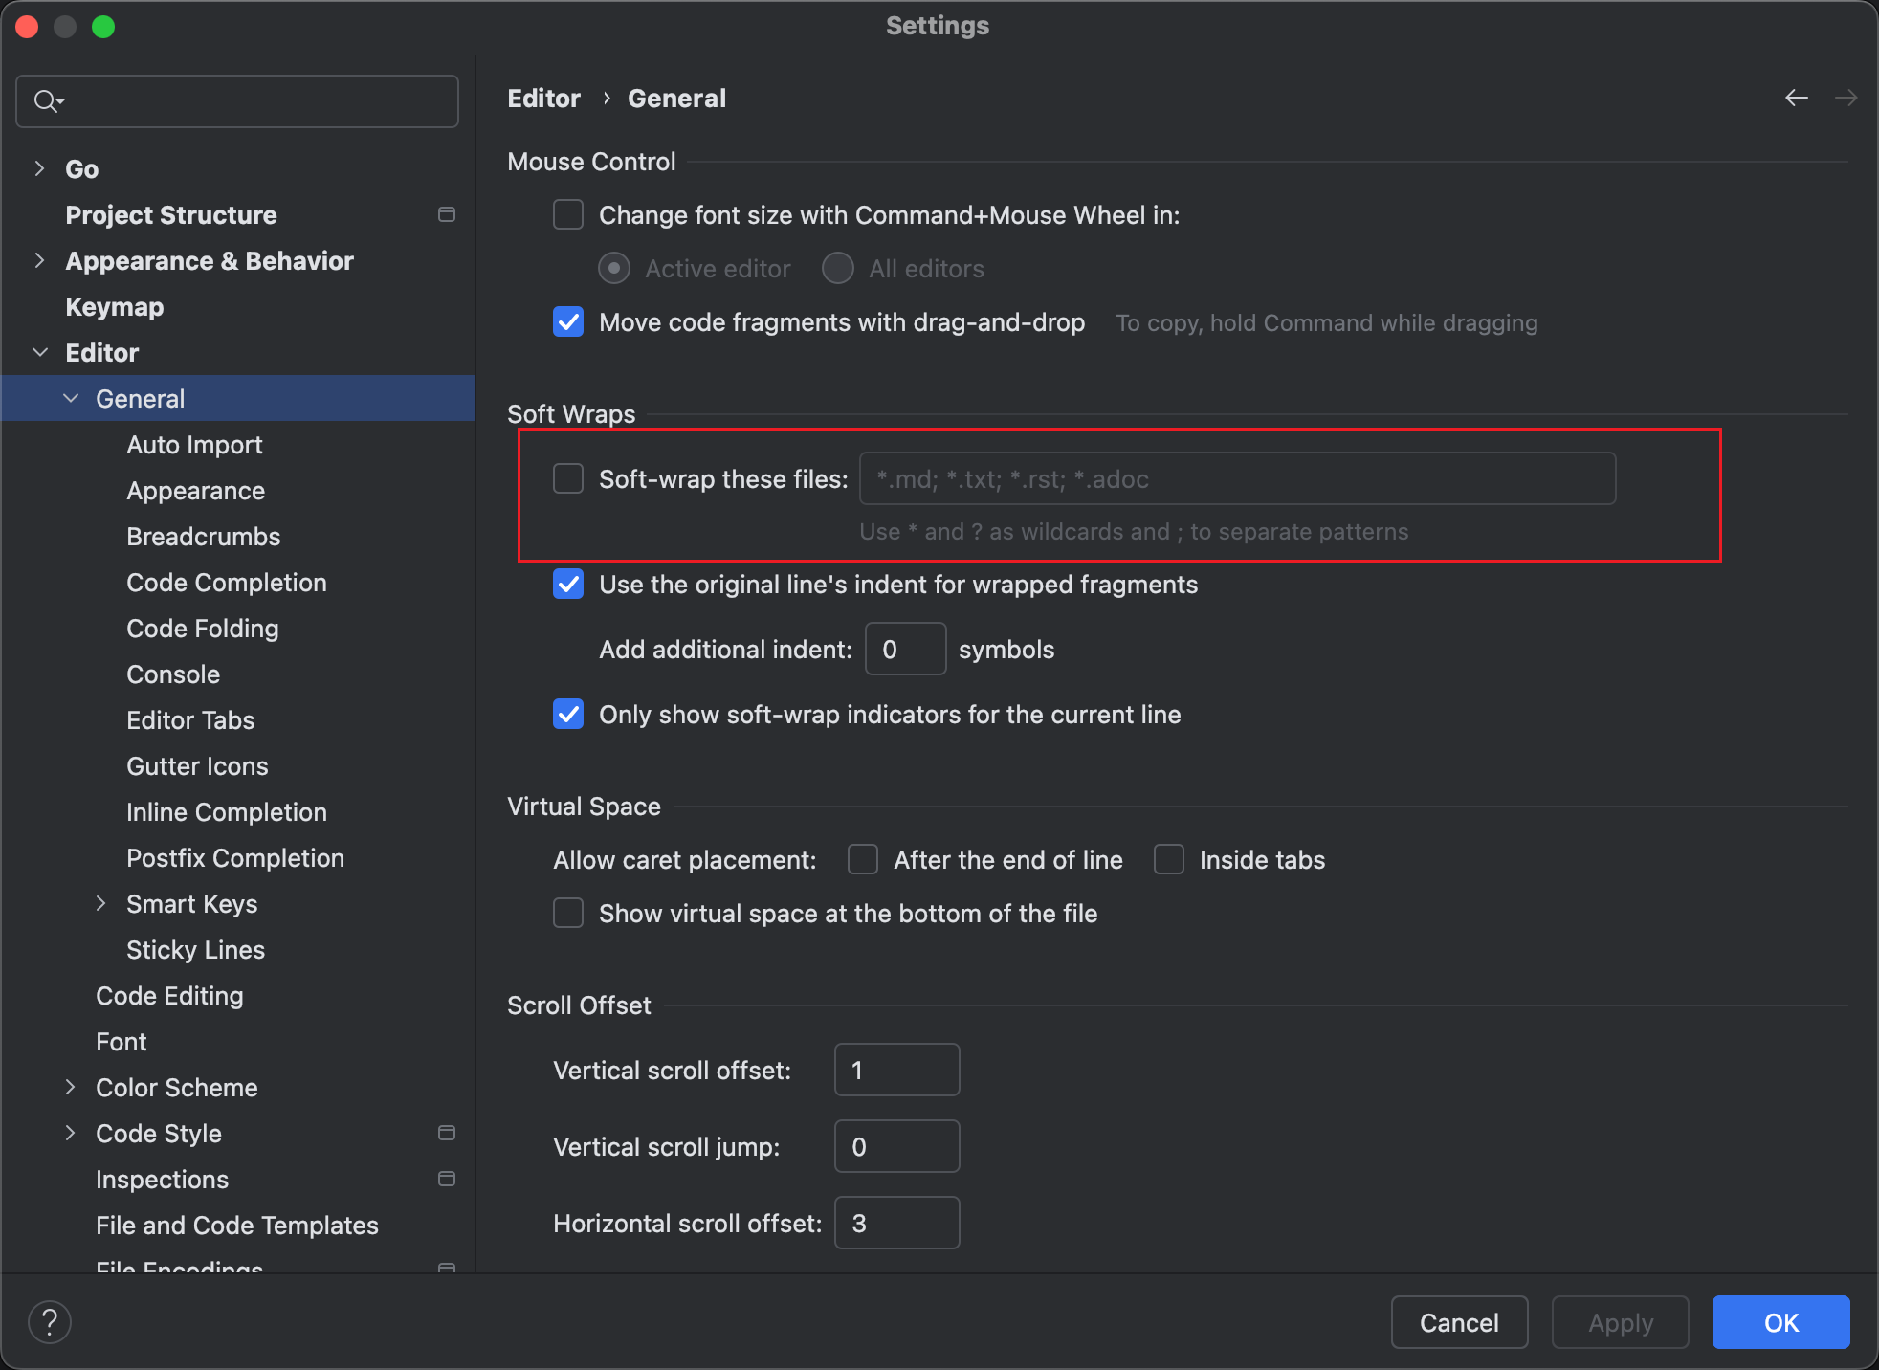
Task: Expand the Appearance & Behavior section
Action: tap(39, 260)
